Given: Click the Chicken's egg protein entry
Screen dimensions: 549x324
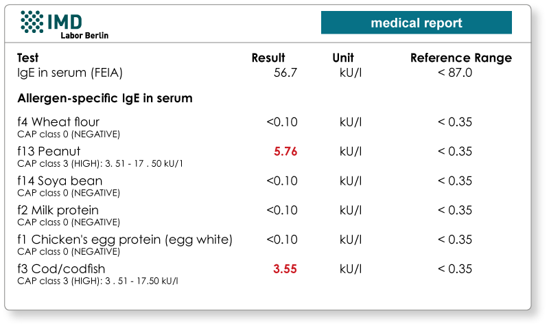Looking at the screenshot, I should pyautogui.click(x=125, y=240).
